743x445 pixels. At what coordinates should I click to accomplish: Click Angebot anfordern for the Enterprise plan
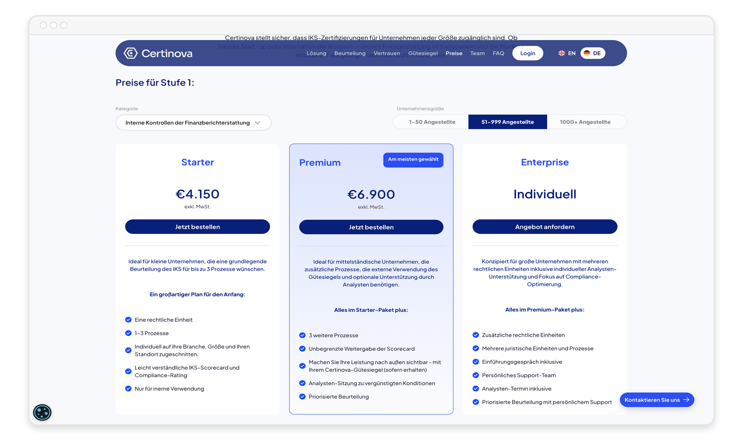(545, 227)
